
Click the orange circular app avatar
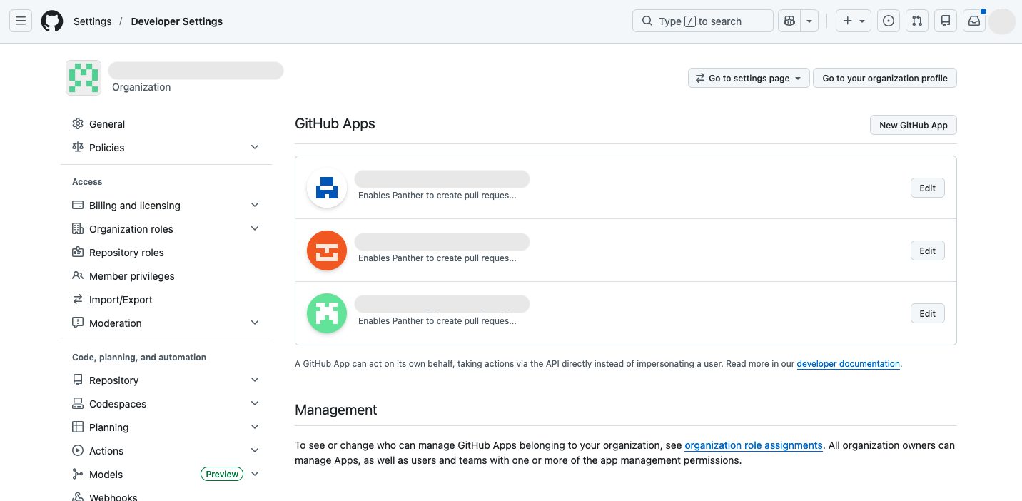click(327, 250)
